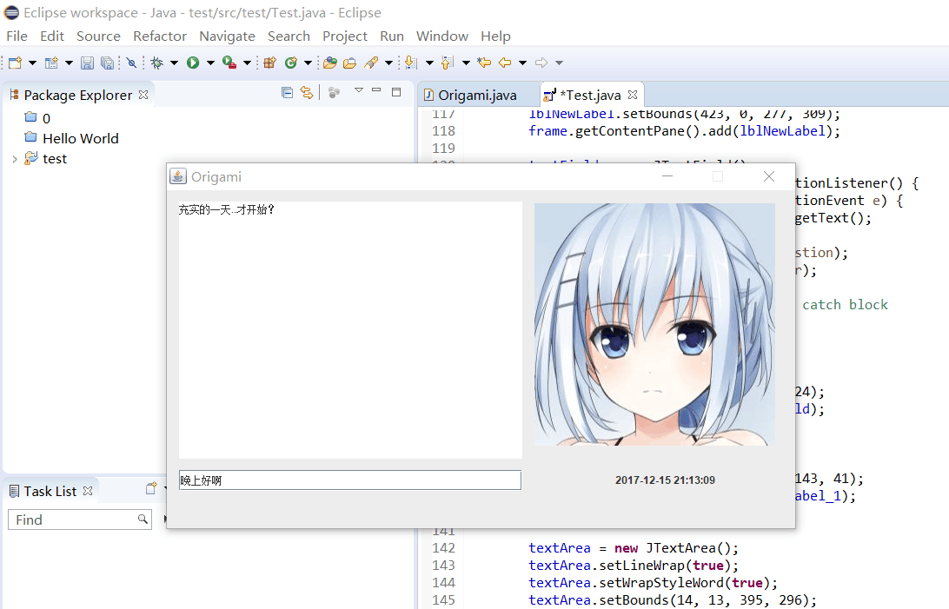The width and height of the screenshot is (949, 609).
Task: Open the Window menu
Action: click(441, 36)
